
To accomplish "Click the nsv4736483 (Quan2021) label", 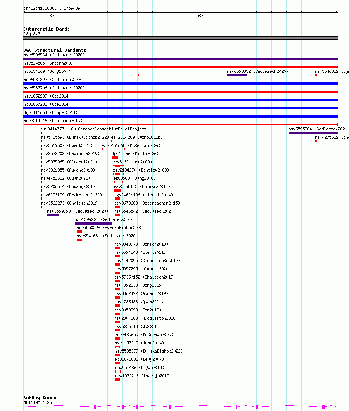I will pos(139,302).
